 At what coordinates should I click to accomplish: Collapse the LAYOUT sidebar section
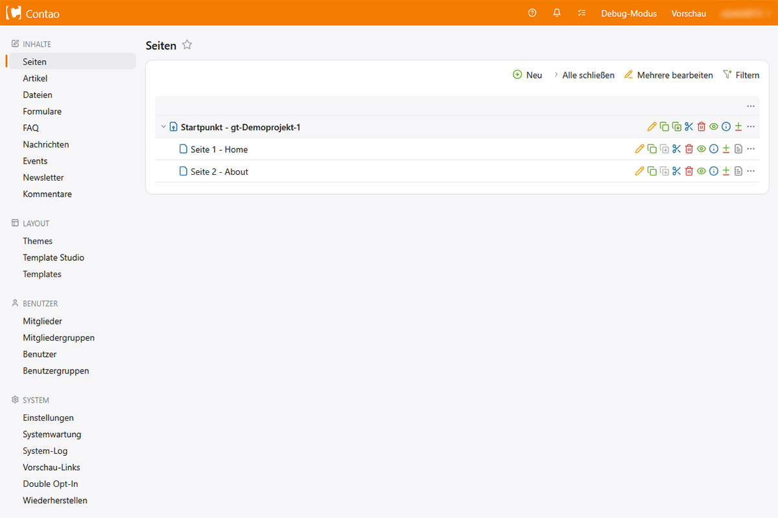coord(30,223)
